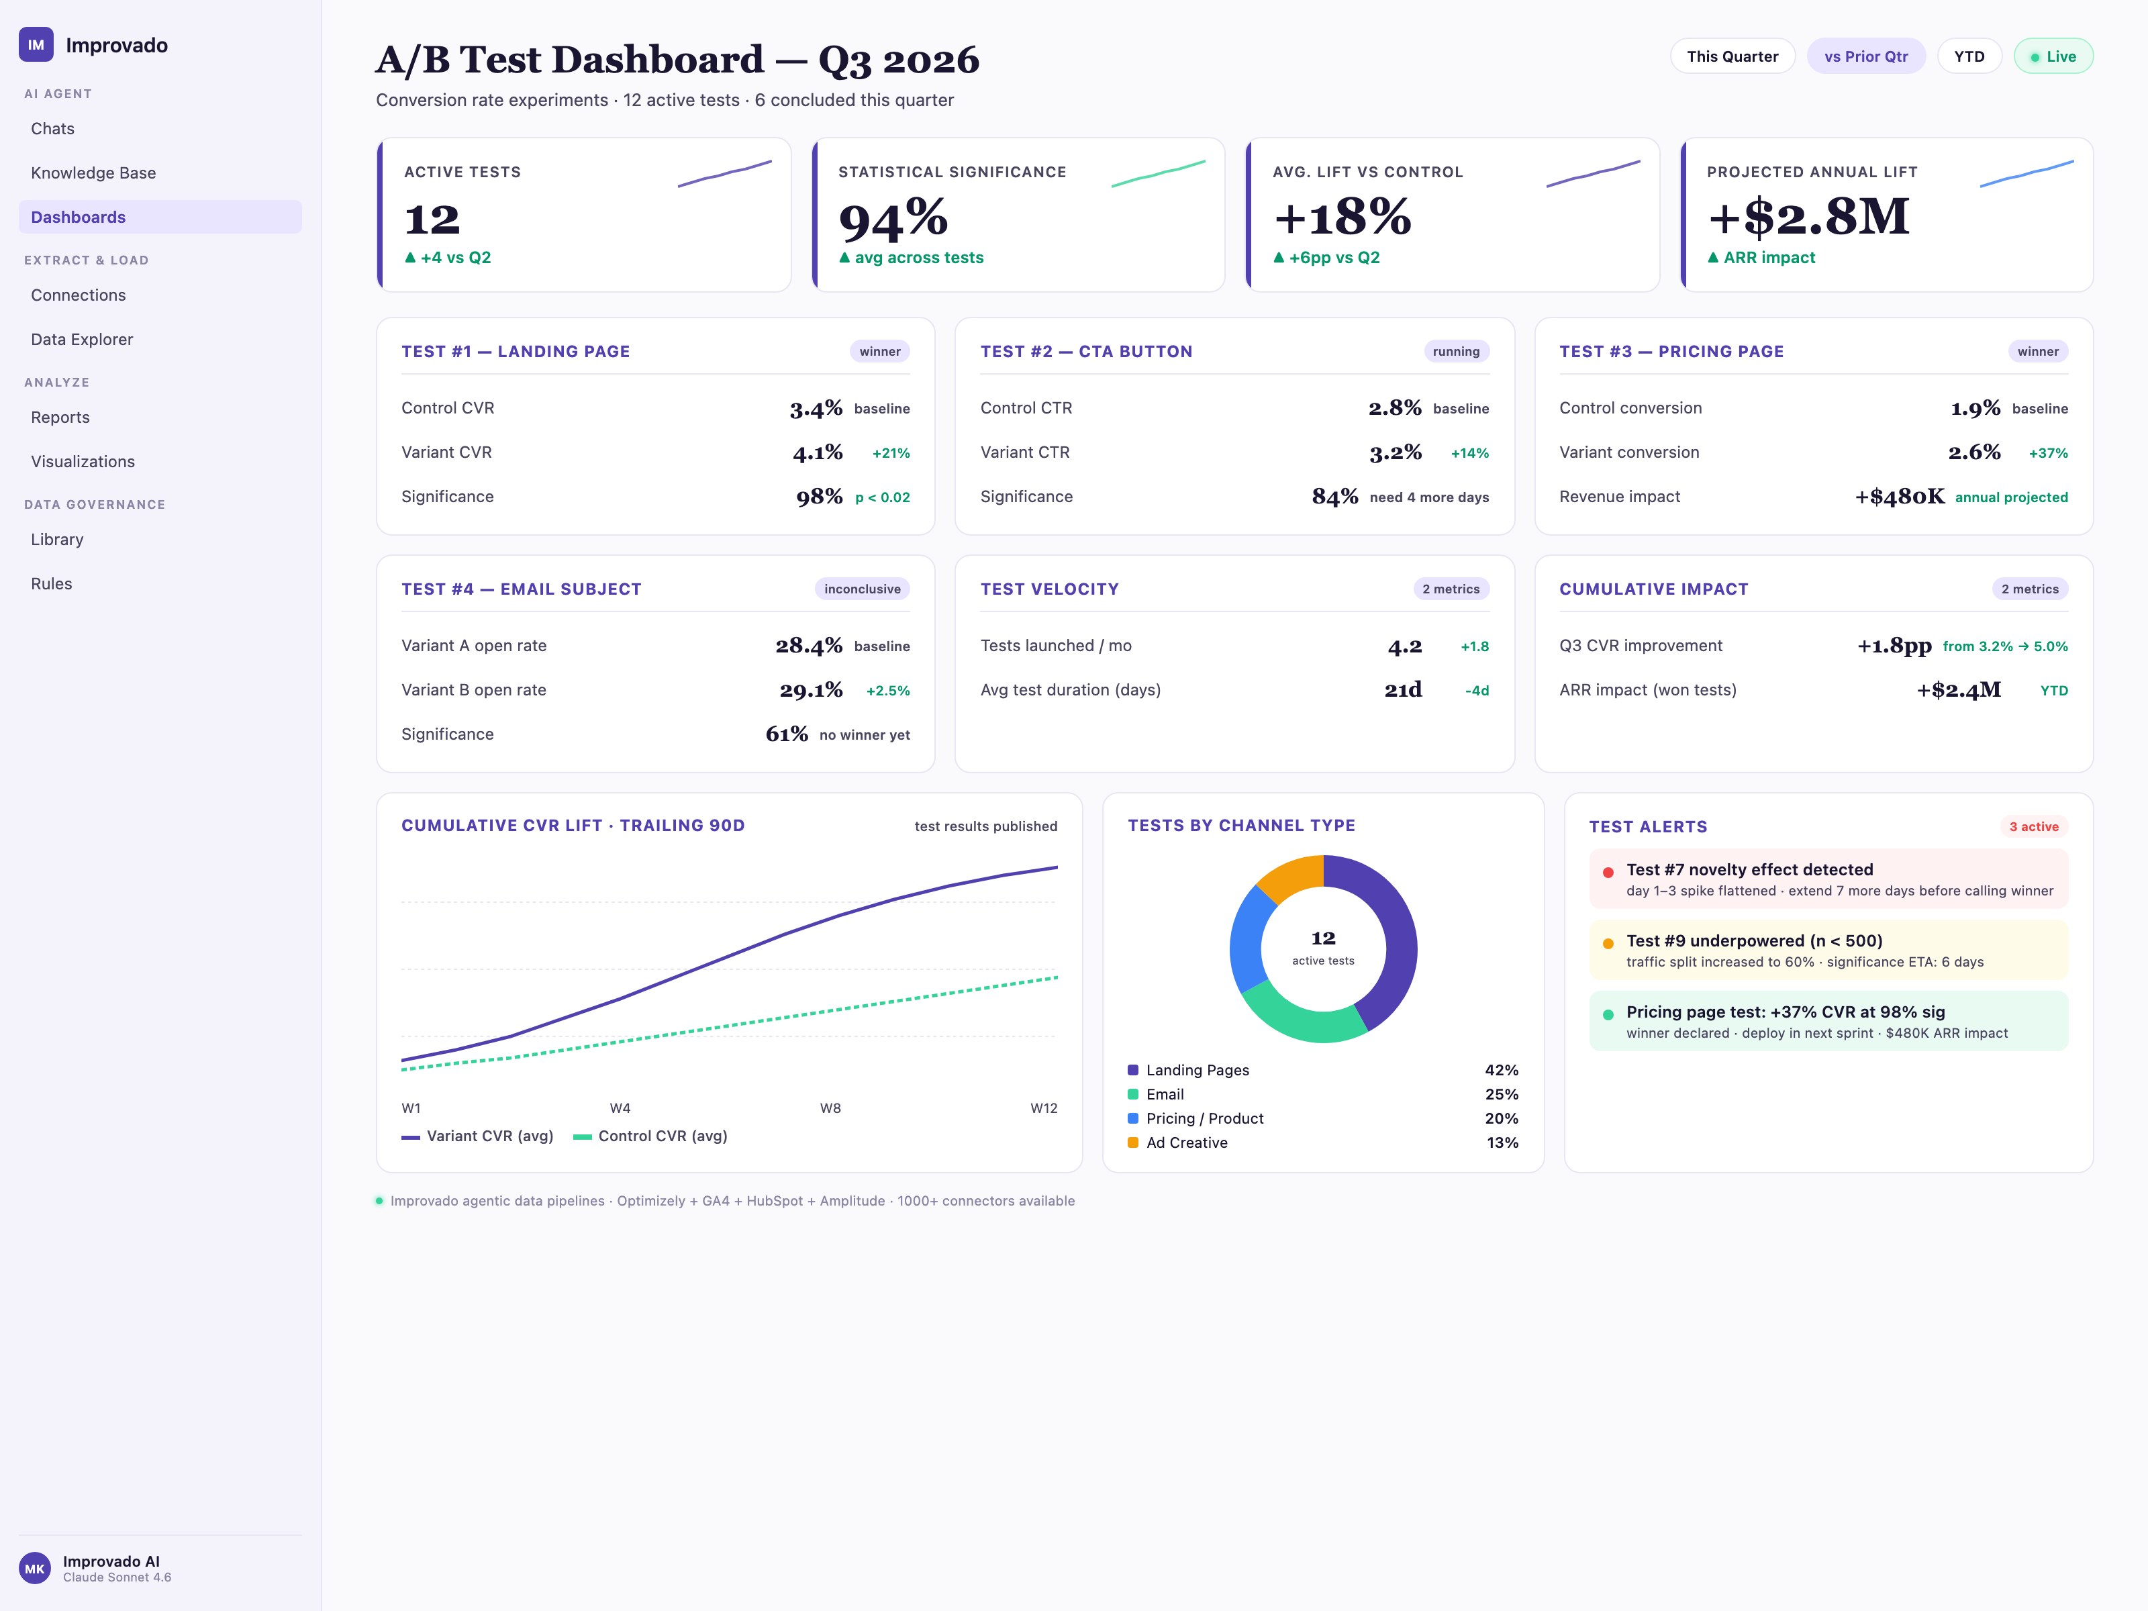Click Control CVR (avg) legend marker
The height and width of the screenshot is (1611, 2148).
[583, 1137]
